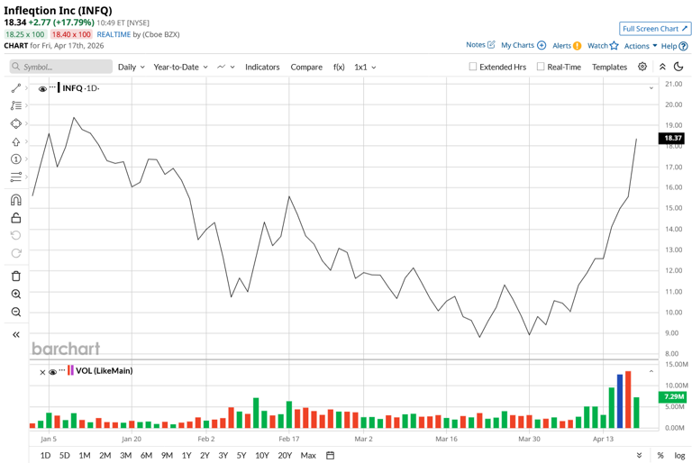Open the Daily frequency dropdown
Screen dimensions: 692x463
(131, 67)
